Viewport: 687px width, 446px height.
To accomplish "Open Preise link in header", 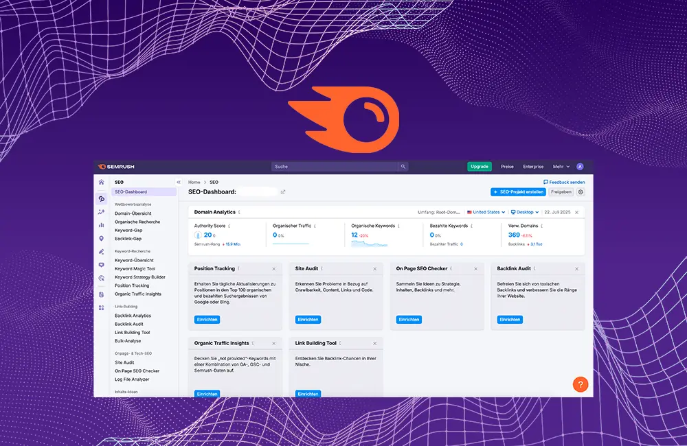I will tap(507, 167).
